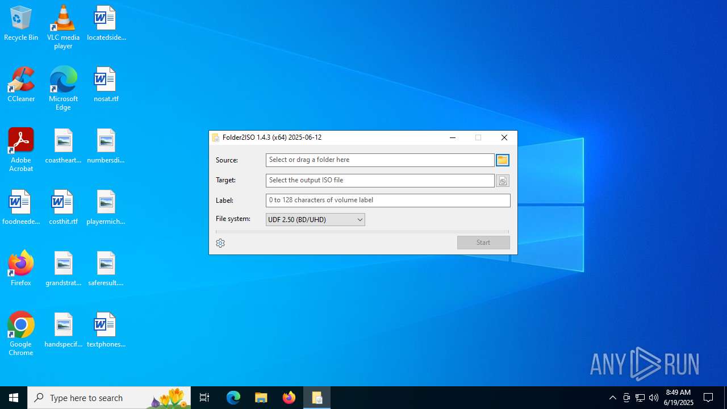Select the handspecif image file

tap(63, 331)
